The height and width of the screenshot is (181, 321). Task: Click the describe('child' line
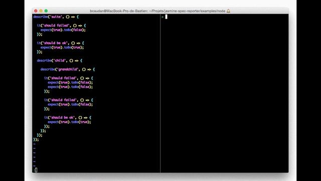tap(60, 60)
